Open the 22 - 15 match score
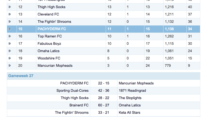Screen dimensions: 206x117 click(x=104, y=83)
